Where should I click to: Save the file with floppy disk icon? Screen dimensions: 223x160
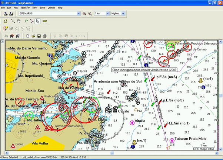tap(39, 36)
